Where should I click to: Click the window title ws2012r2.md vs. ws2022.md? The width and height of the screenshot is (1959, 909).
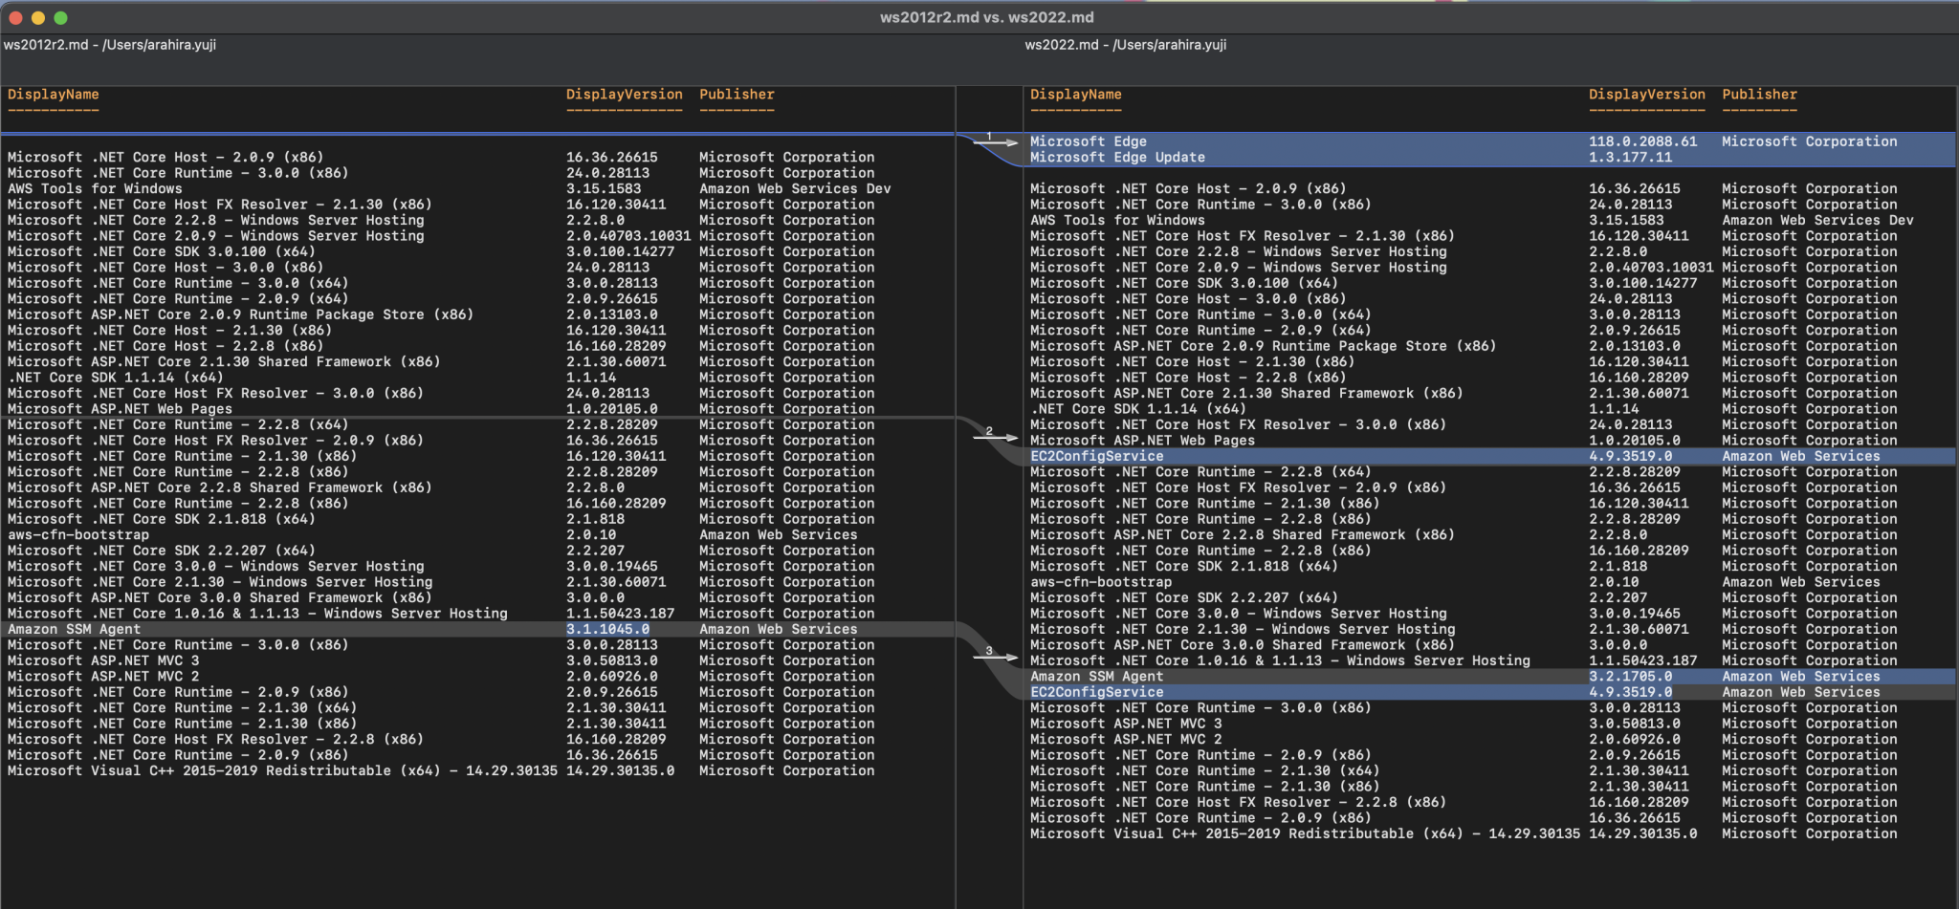pyautogui.click(x=979, y=16)
